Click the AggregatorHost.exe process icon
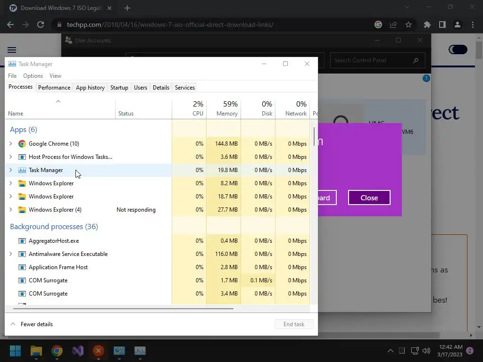 [22, 241]
